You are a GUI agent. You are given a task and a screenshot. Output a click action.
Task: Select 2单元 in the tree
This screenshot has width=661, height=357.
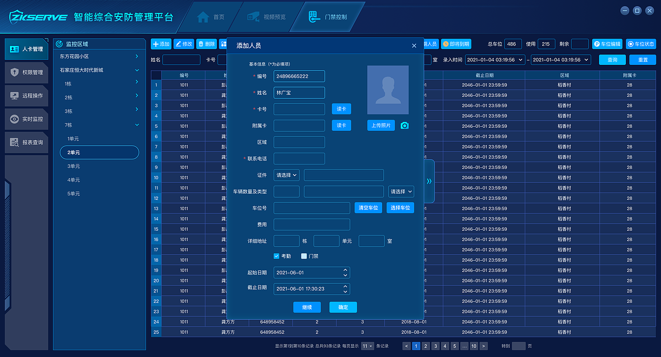[100, 152]
